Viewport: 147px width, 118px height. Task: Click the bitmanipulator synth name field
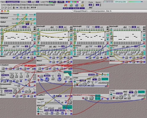(121, 2)
